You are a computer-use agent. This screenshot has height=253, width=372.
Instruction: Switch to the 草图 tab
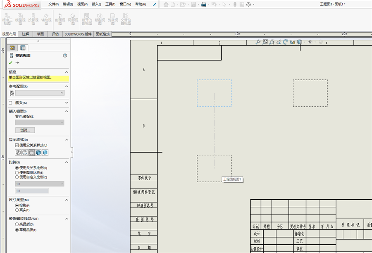41,34
